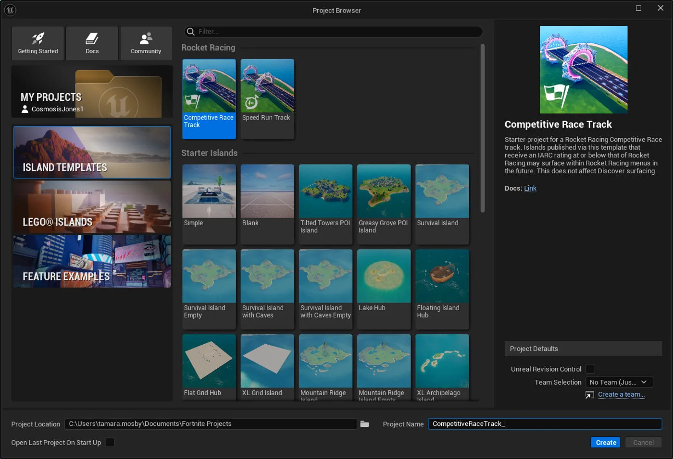Choose the Survival Island Empty template
The height and width of the screenshot is (459, 673).
(209, 289)
